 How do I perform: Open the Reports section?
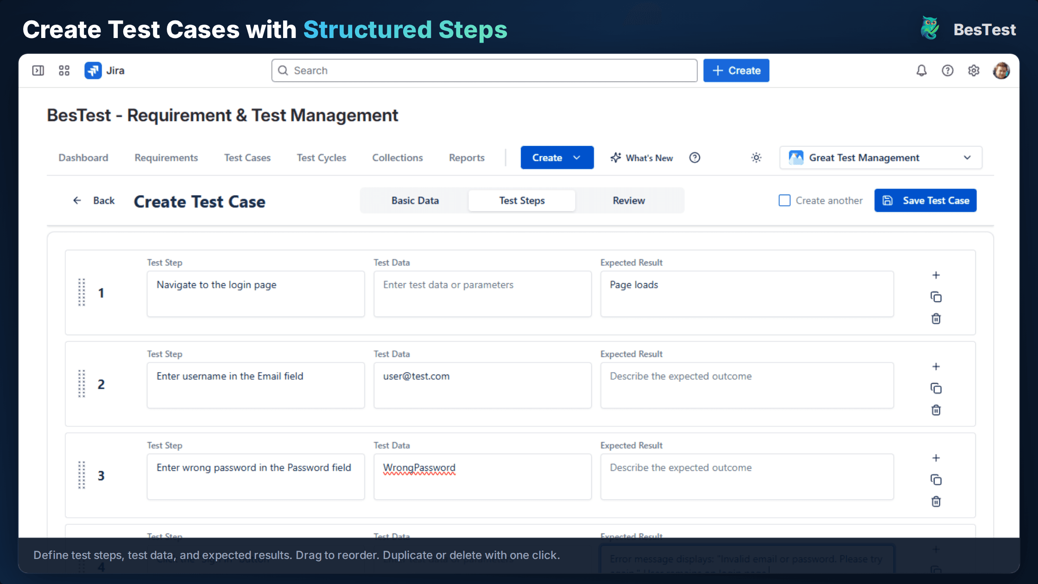tap(466, 158)
